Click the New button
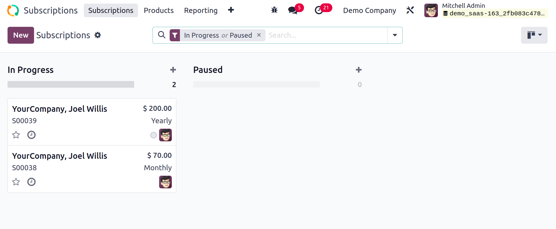Screen dimensions: 556x229 point(21,35)
